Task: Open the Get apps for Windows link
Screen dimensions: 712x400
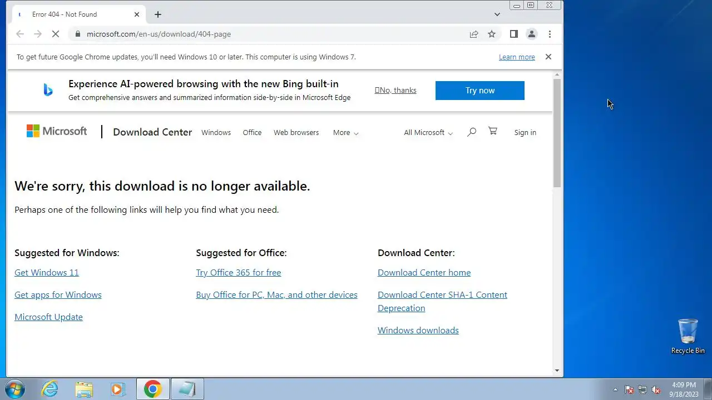Action: 58,294
